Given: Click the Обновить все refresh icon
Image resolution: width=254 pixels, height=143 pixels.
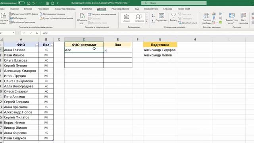Looking at the screenshot, I should click(82, 16).
